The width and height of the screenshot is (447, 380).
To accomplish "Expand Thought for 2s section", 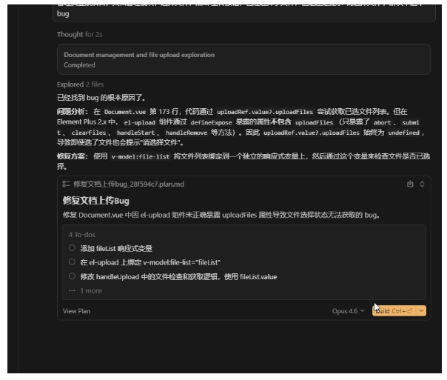I will click(x=79, y=35).
